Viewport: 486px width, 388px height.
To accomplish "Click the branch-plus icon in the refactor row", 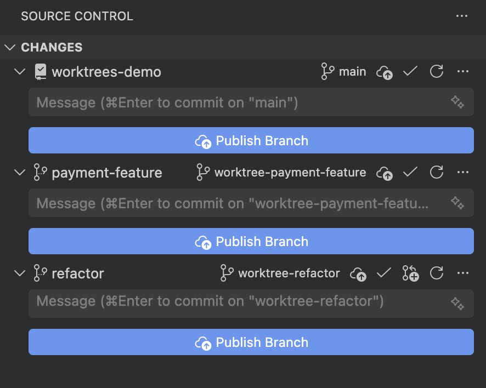I will (x=410, y=273).
